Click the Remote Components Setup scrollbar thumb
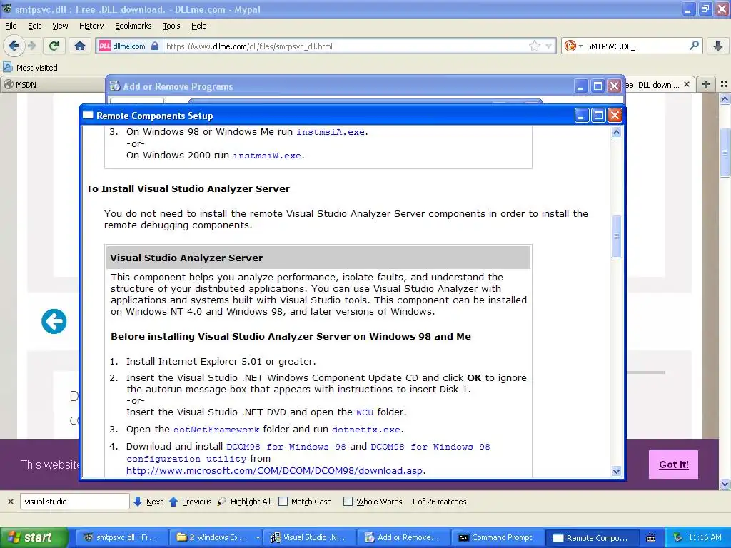Viewport: 731px width, 548px height. point(616,236)
